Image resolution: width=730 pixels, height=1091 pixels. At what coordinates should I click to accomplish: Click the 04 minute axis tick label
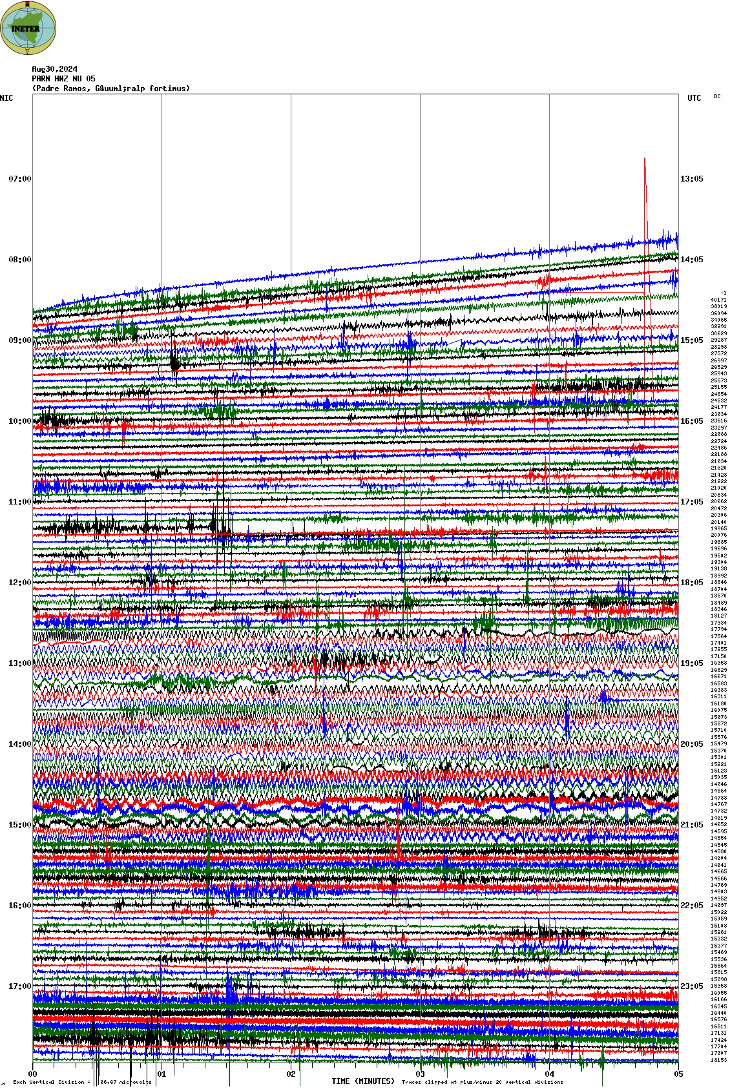click(x=550, y=1074)
